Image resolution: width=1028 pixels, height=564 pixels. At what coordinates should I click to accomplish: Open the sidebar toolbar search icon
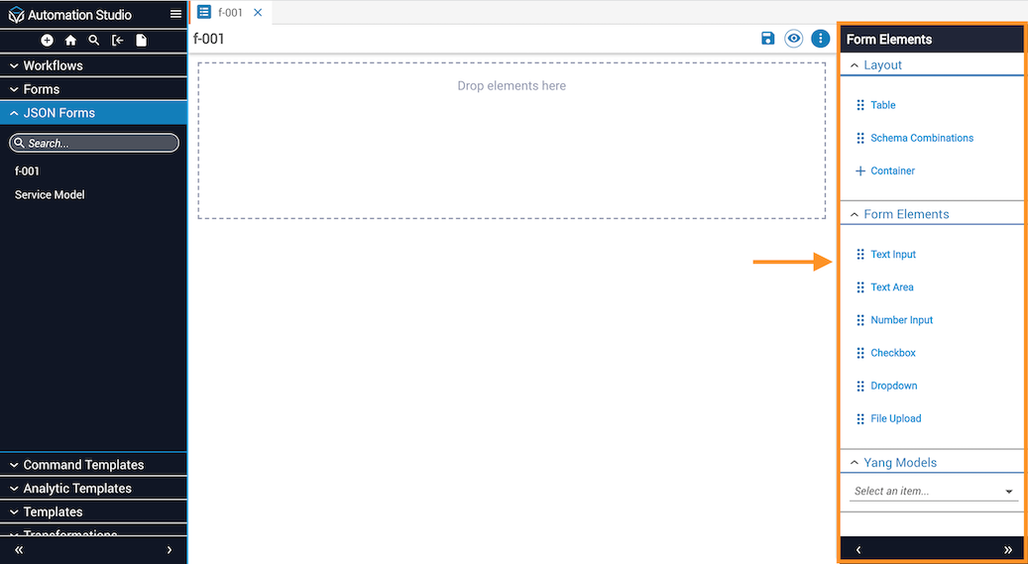point(94,40)
